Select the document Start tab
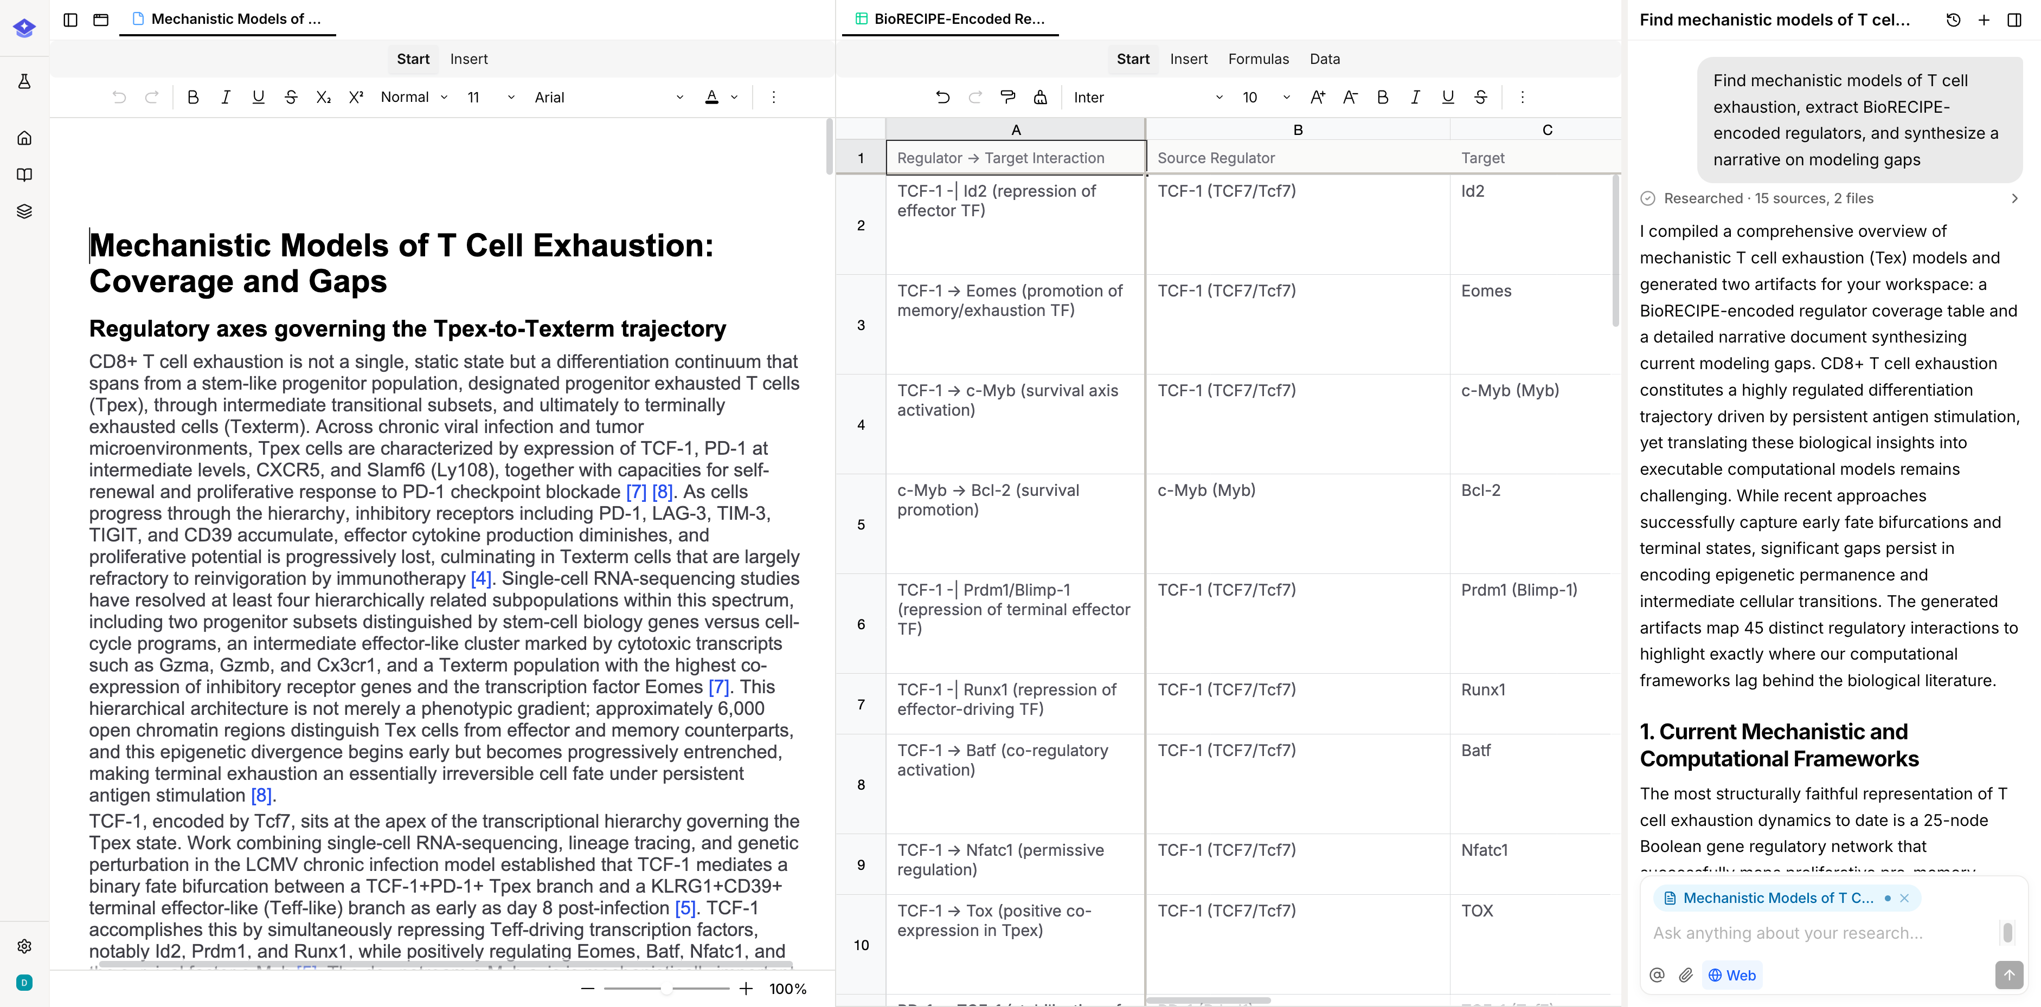2041x1007 pixels. (x=413, y=60)
